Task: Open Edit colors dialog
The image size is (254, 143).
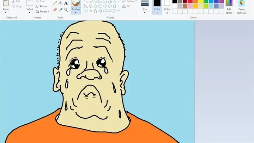Action: pyautogui.click(x=229, y=7)
